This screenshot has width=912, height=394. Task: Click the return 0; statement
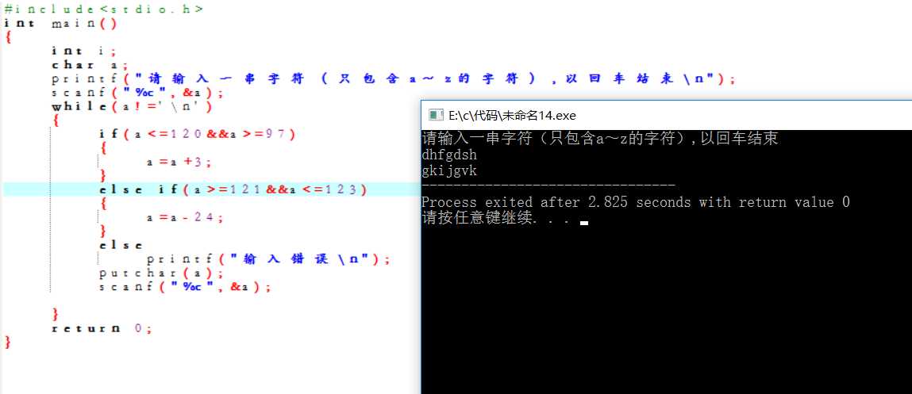(102, 328)
